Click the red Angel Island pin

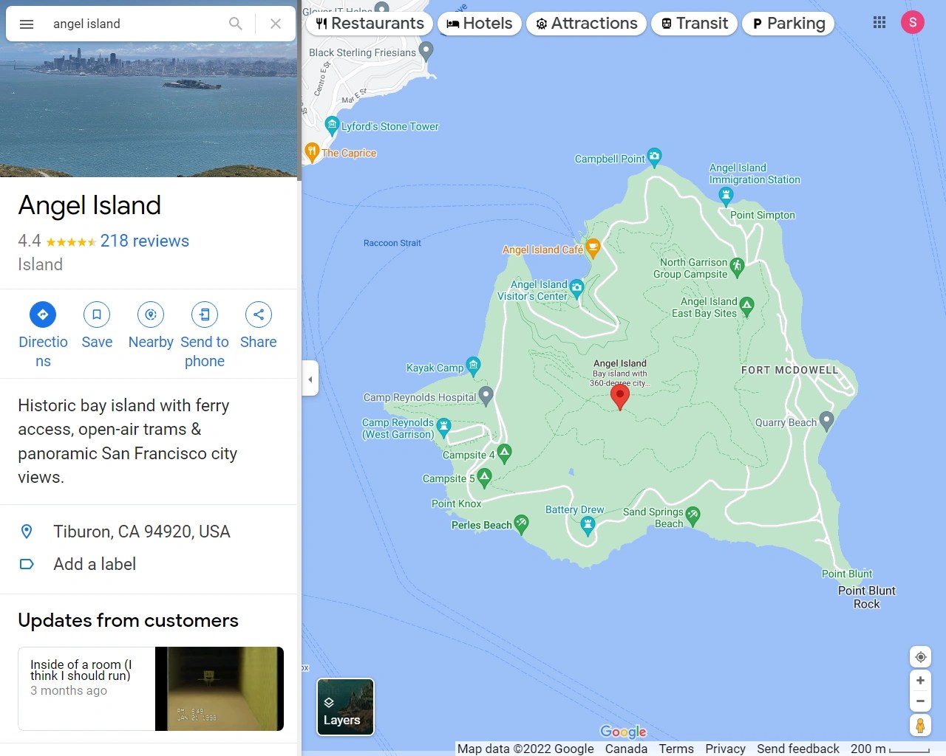[620, 396]
